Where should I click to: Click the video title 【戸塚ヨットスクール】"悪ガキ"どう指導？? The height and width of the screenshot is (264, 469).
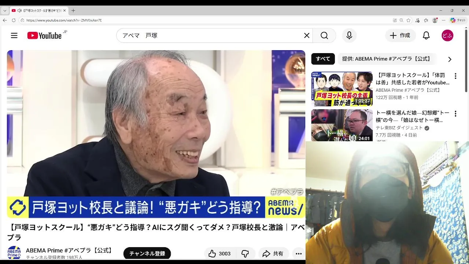pos(156,232)
